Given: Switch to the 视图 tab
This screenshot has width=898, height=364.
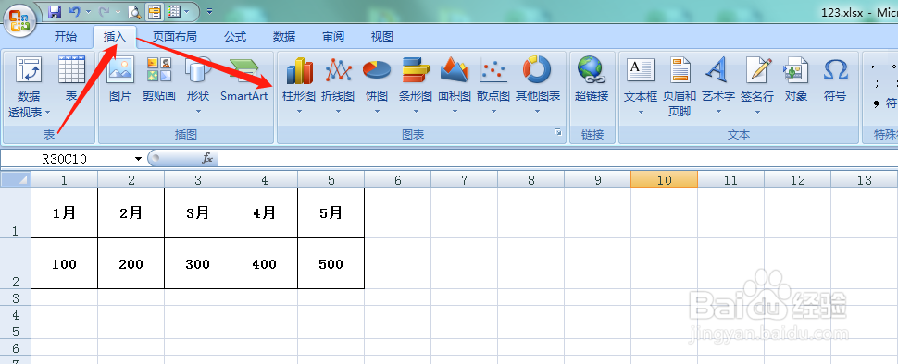Looking at the screenshot, I should click(x=382, y=37).
